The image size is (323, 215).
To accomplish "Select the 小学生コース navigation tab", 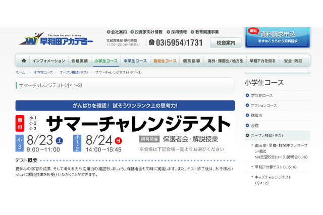I will [x=106, y=61].
